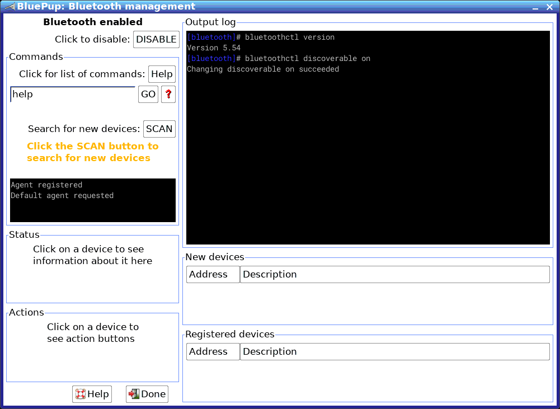Click the Done exit button

click(147, 394)
